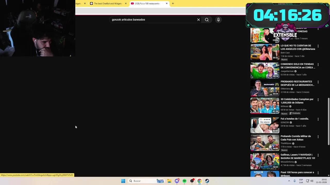This screenshot has width=330, height=185.
Task: Open options for 'Gallinas, Lasers Y NAVIDAD' video
Action: click(x=318, y=155)
